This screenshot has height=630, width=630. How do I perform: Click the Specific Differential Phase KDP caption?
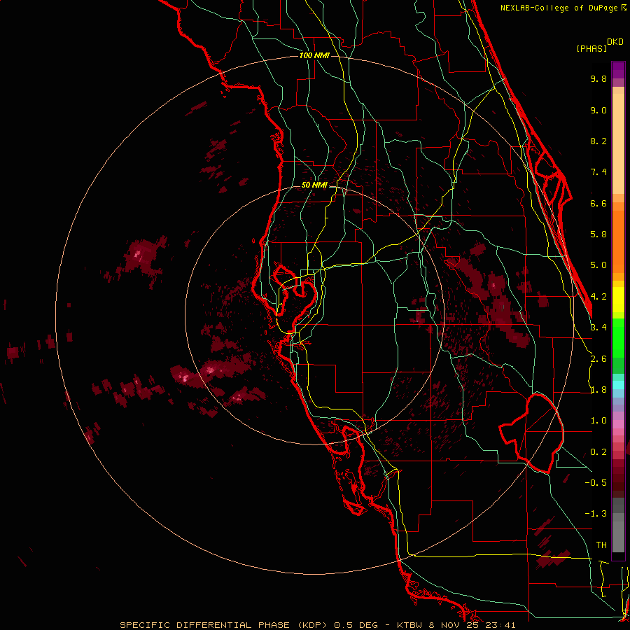pyautogui.click(x=317, y=625)
